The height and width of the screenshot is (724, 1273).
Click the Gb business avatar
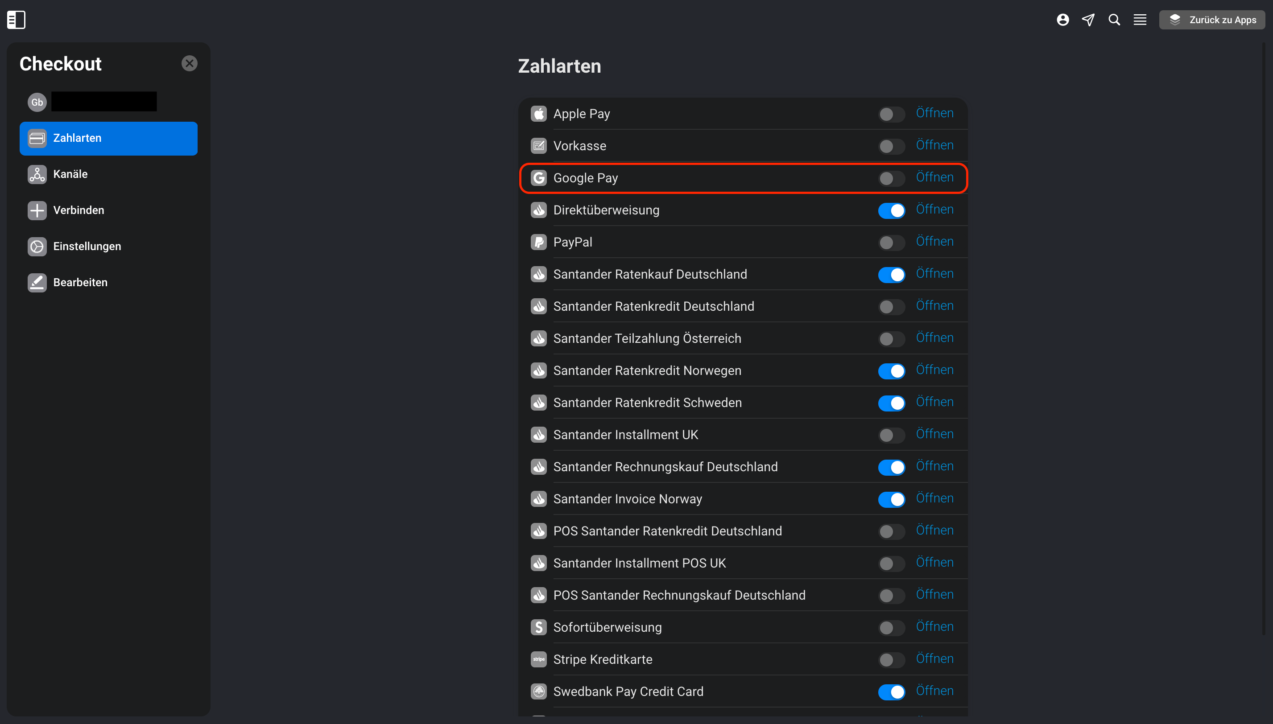37,103
